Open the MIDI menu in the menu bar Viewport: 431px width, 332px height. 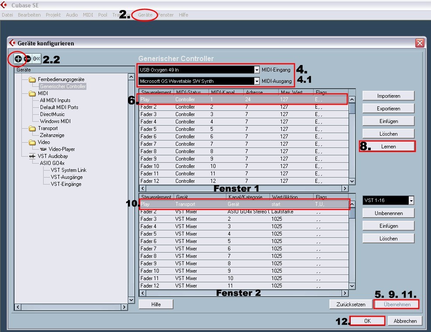[x=88, y=15]
